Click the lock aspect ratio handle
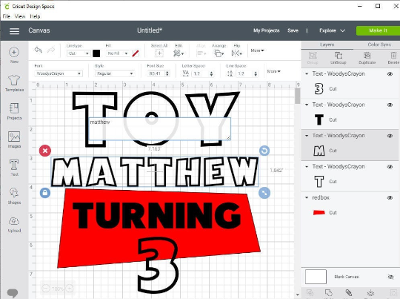This screenshot has width=400, height=299. click(45, 193)
